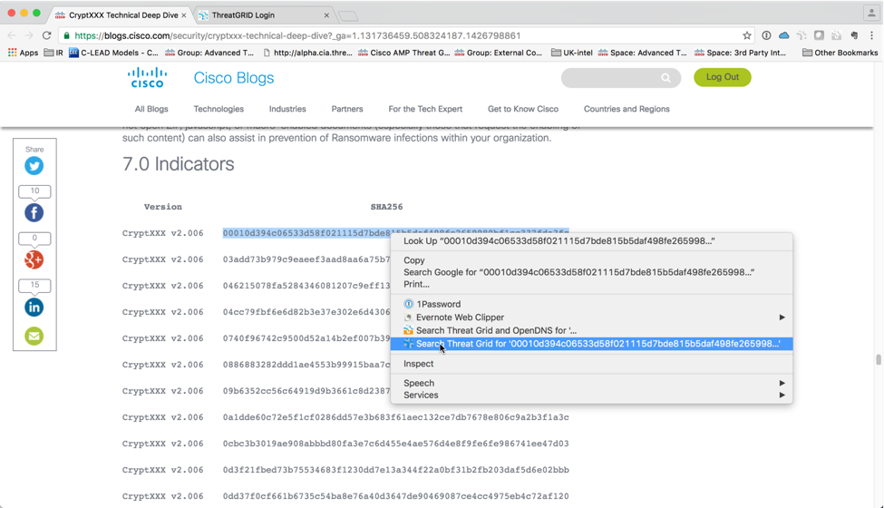Screen dimensions: 884x508
Task: Click the SHA256 column header
Action: [386, 207]
